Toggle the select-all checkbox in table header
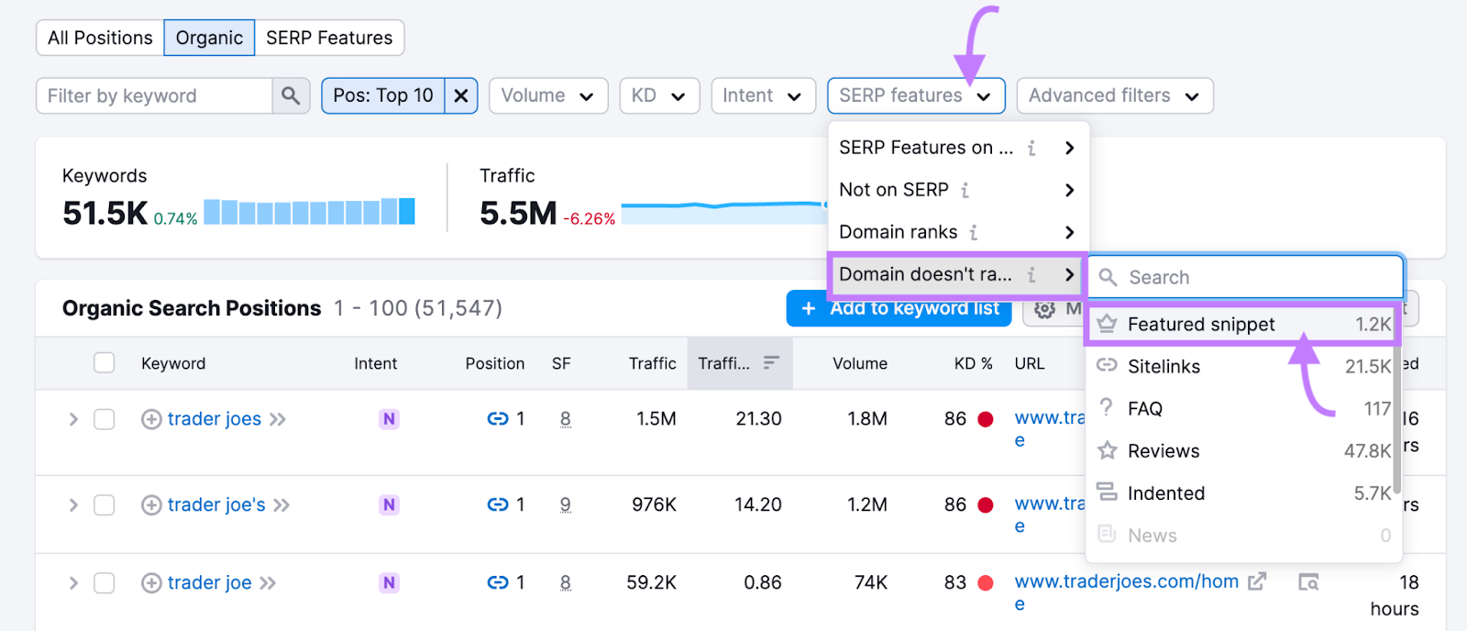The width and height of the screenshot is (1467, 631). [105, 363]
